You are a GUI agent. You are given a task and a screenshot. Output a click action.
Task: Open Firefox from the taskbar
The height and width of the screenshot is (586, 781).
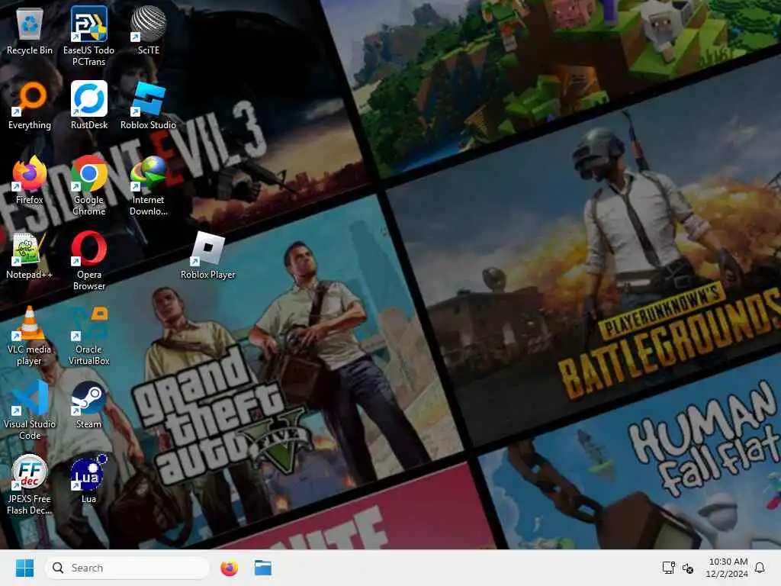(x=229, y=568)
